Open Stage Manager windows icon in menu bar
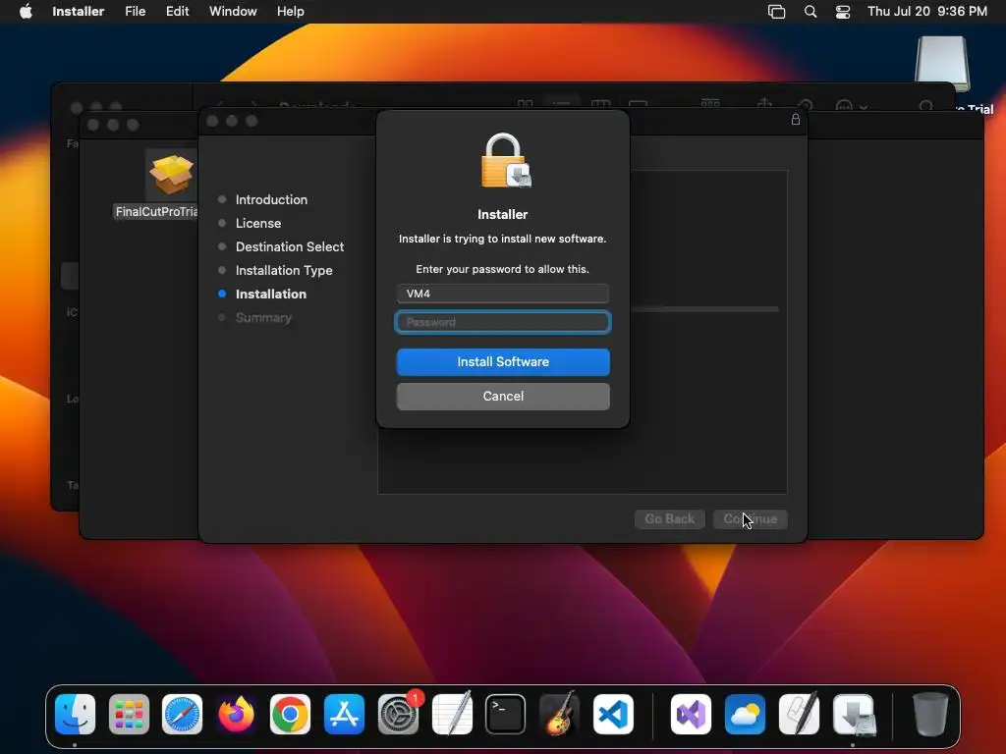Image resolution: width=1006 pixels, height=754 pixels. pyautogui.click(x=776, y=12)
